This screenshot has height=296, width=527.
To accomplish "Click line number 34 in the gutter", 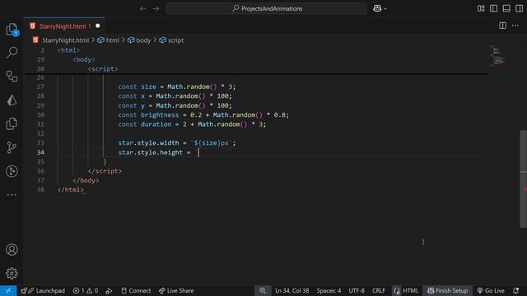I will [x=40, y=152].
